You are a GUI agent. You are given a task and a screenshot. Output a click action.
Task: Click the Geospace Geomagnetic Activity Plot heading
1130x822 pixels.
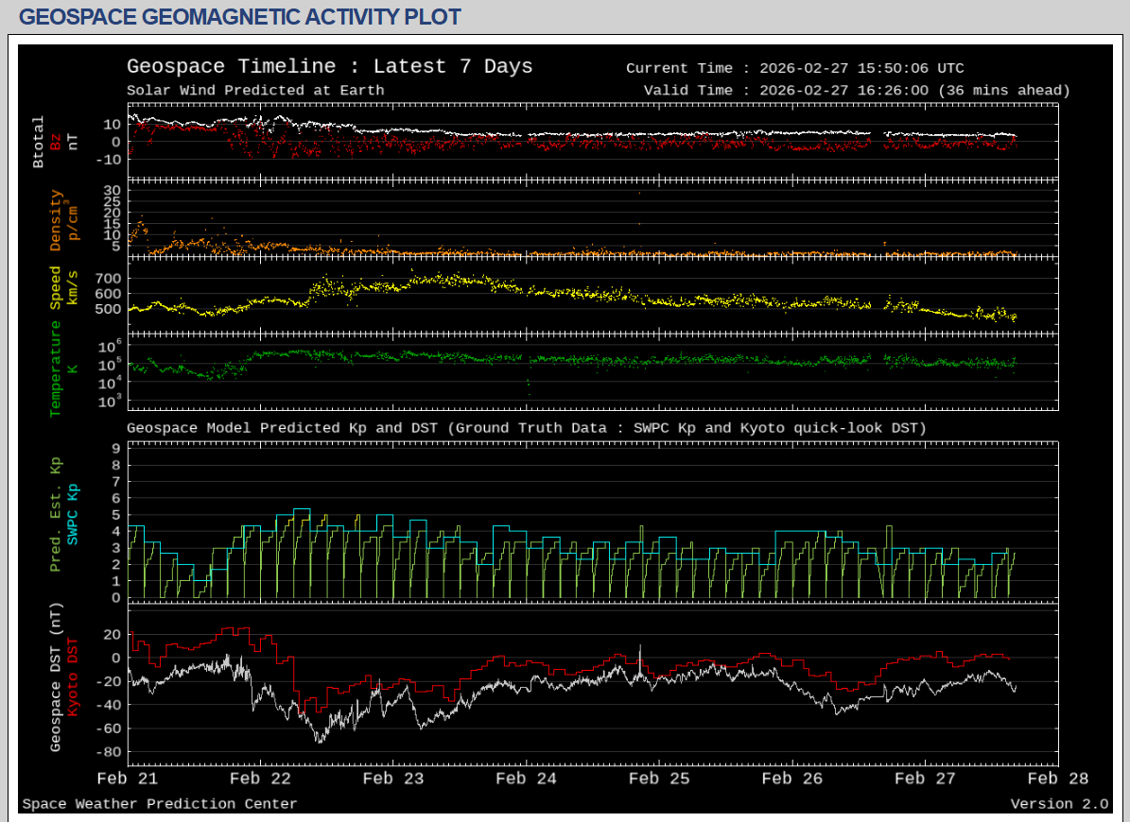pos(239,17)
